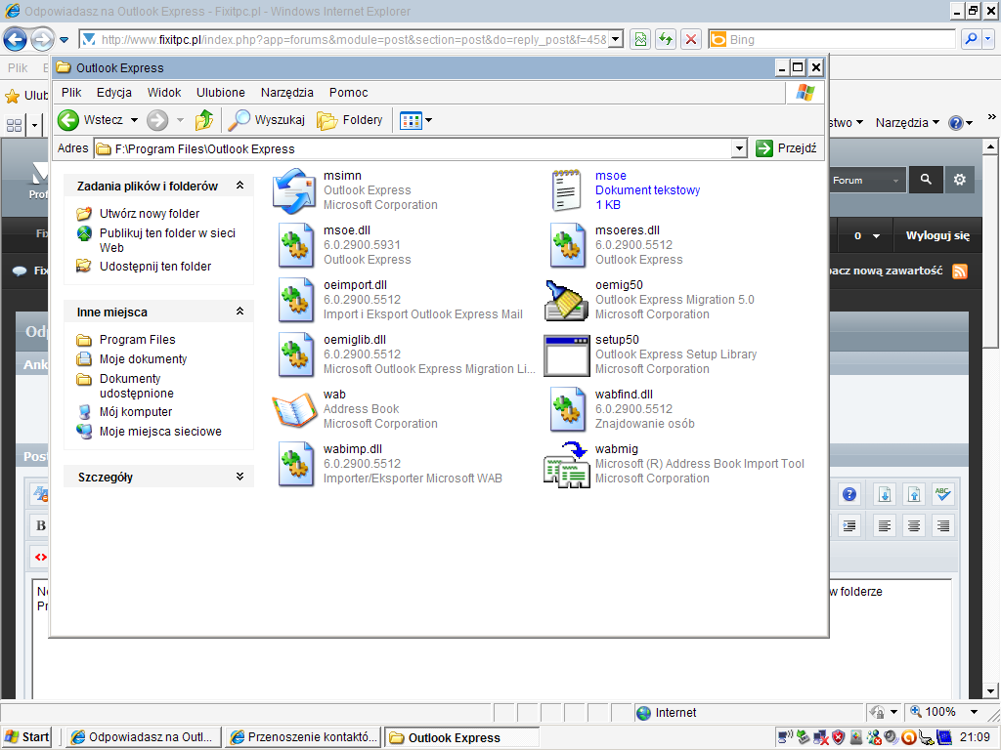Select the oemiglib.dll file icon

[x=295, y=355]
